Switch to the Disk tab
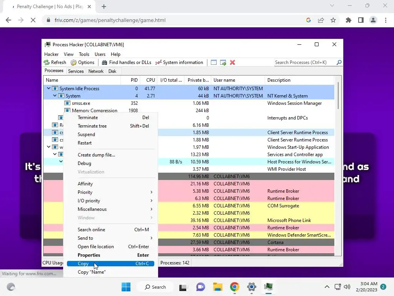The image size is (394, 296). click(x=112, y=71)
